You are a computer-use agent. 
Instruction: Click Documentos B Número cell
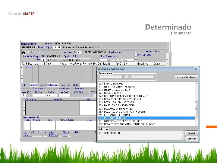point(37,126)
